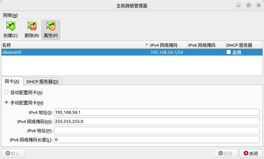Toggle the Properties gear card icon
The image size is (264, 159).
pos(51,26)
